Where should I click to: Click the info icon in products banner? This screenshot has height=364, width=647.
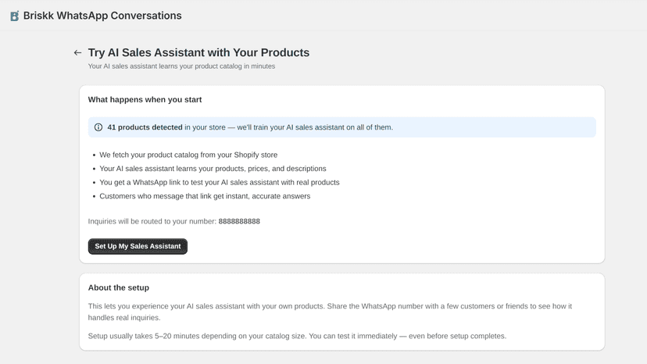point(98,127)
